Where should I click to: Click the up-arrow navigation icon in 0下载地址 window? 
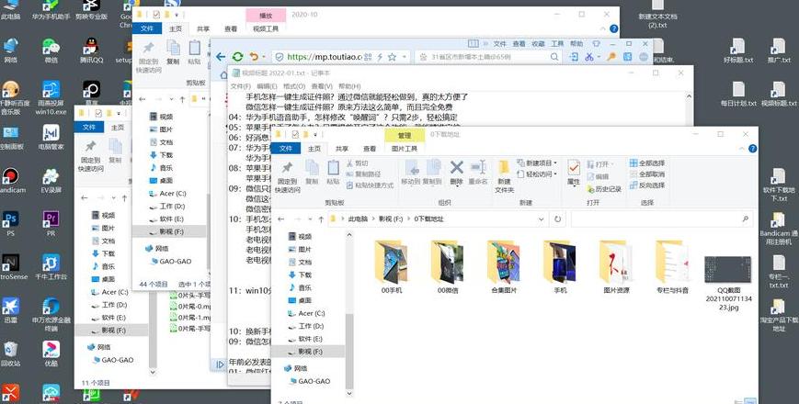(321, 219)
